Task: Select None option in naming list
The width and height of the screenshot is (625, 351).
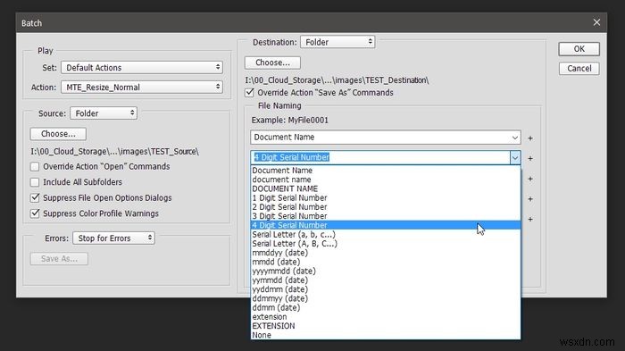Action: pyautogui.click(x=386, y=336)
